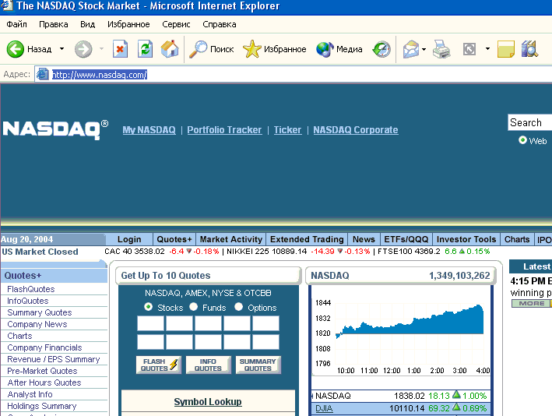Screen dimensions: 552x416
Task: Open the Symbol Lookup link
Action: pyautogui.click(x=208, y=401)
